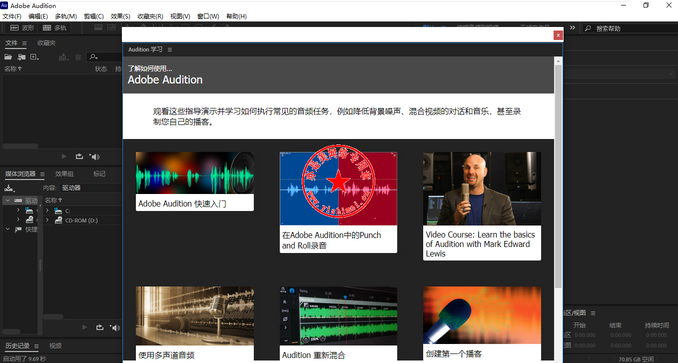Open the 媒体浏览器 panel menu icon
678x363 pixels.
coord(42,174)
